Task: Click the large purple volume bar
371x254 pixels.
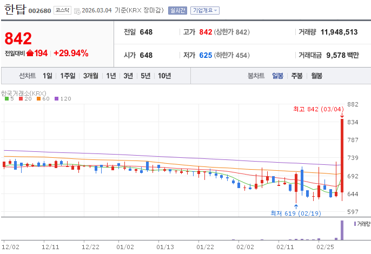Action: pos(342,230)
